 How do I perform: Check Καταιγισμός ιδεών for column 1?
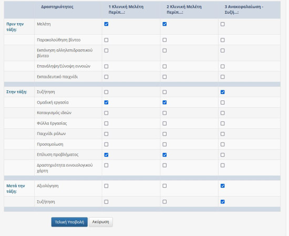click(x=106, y=113)
